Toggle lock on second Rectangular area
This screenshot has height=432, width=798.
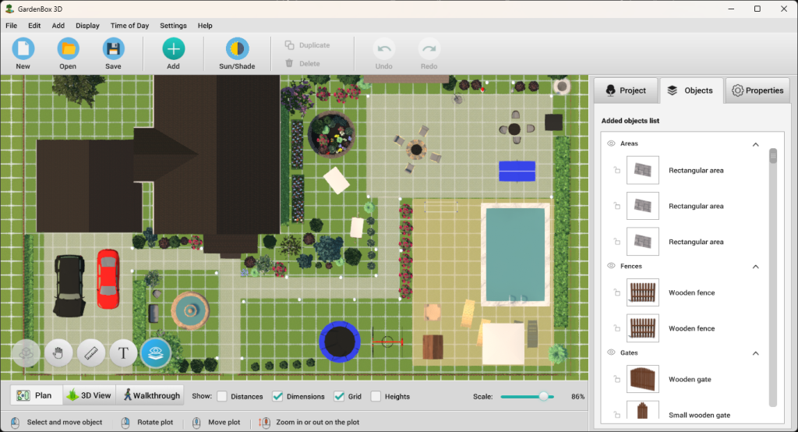(x=617, y=206)
